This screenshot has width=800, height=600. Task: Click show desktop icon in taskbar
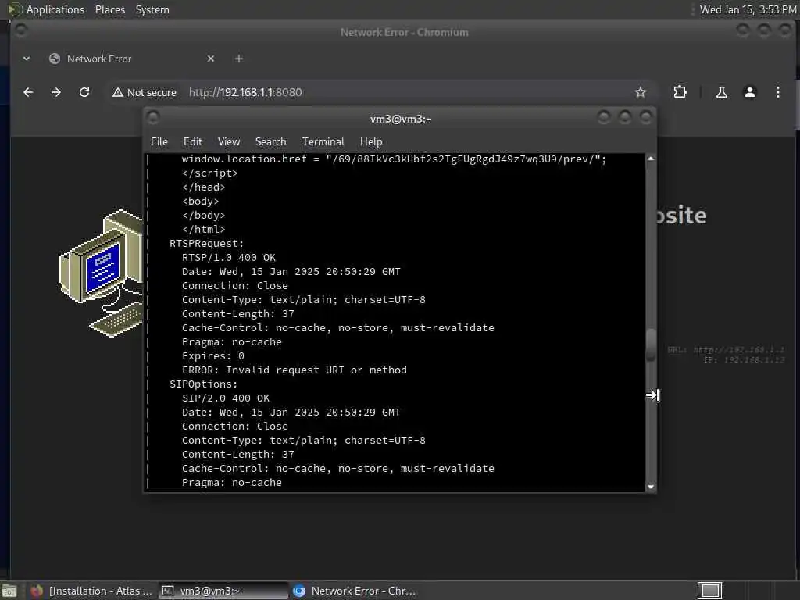9,591
